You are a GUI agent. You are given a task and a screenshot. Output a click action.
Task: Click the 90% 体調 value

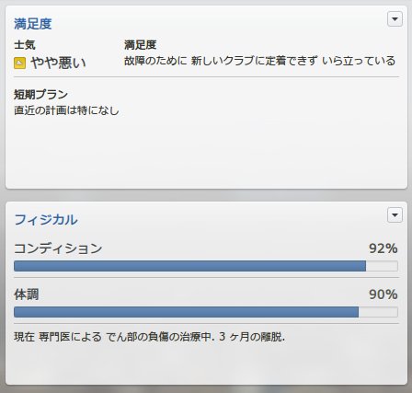click(383, 295)
